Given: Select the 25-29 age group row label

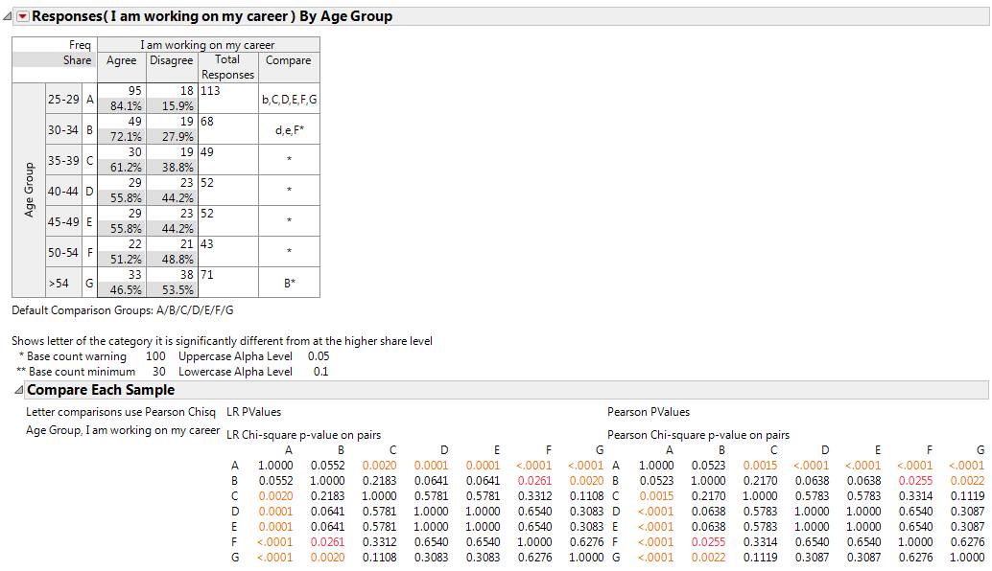Looking at the screenshot, I should [62, 99].
